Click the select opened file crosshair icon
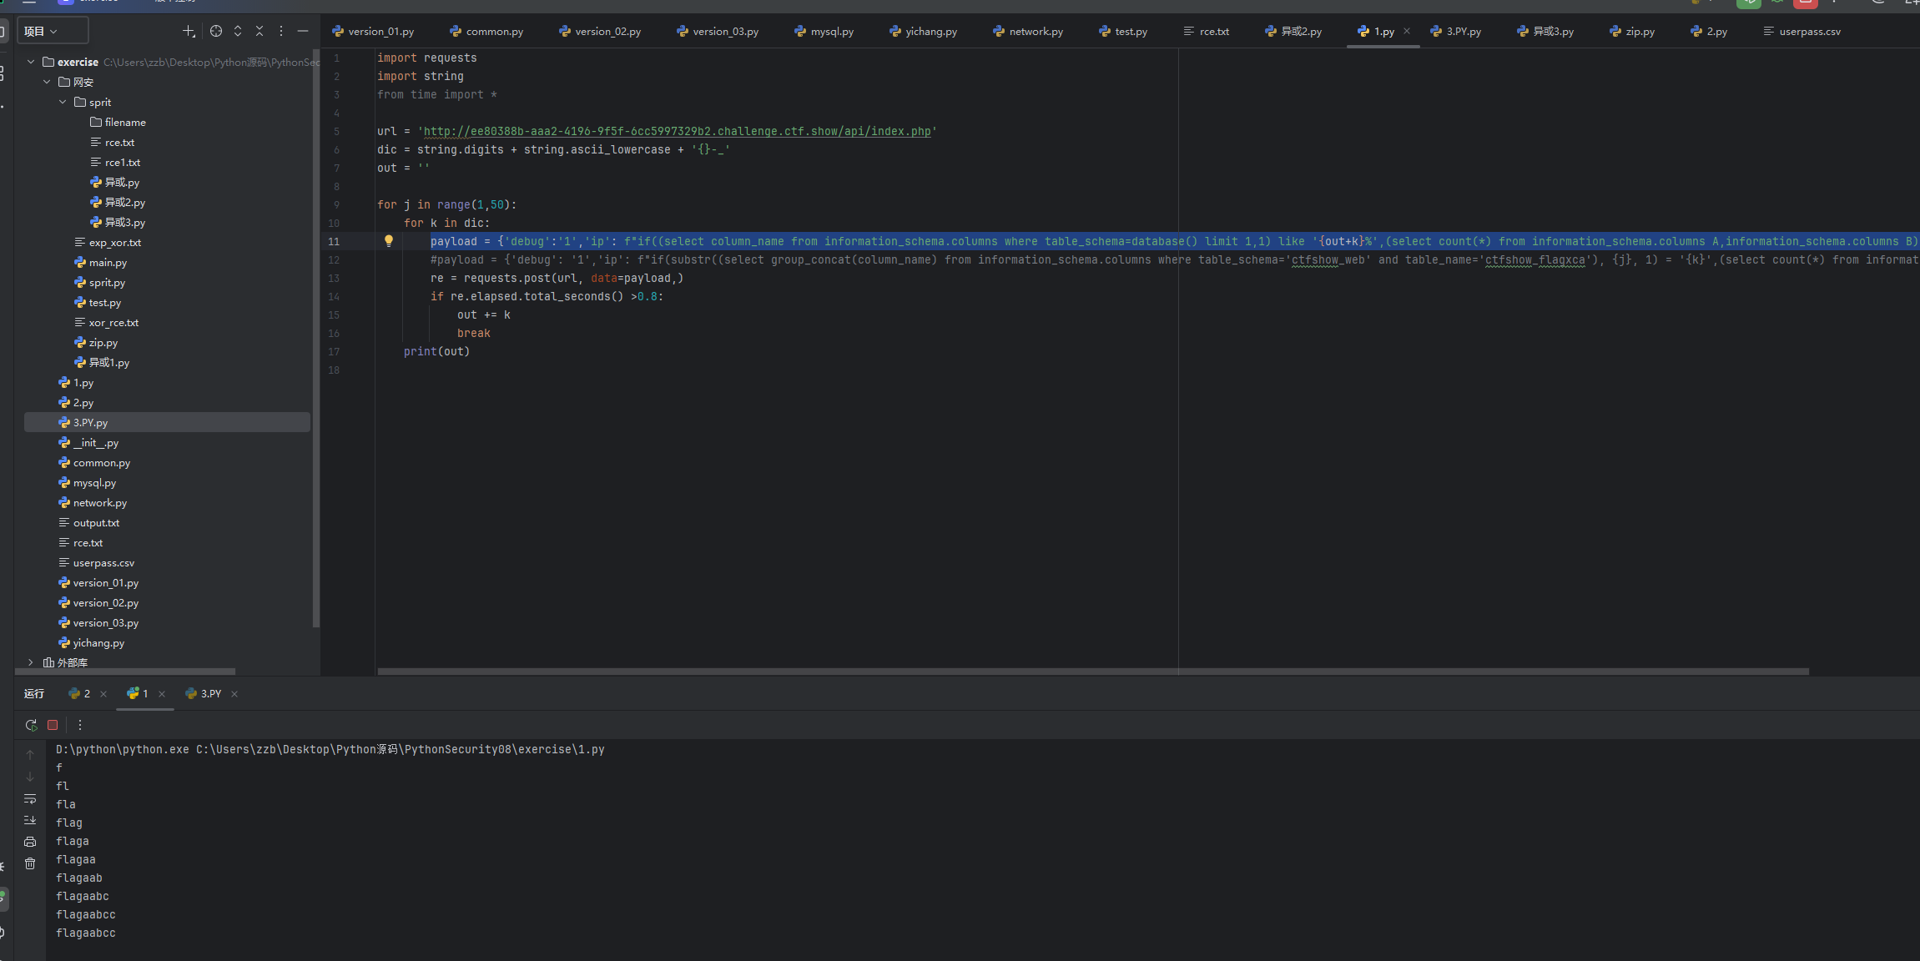 (216, 31)
